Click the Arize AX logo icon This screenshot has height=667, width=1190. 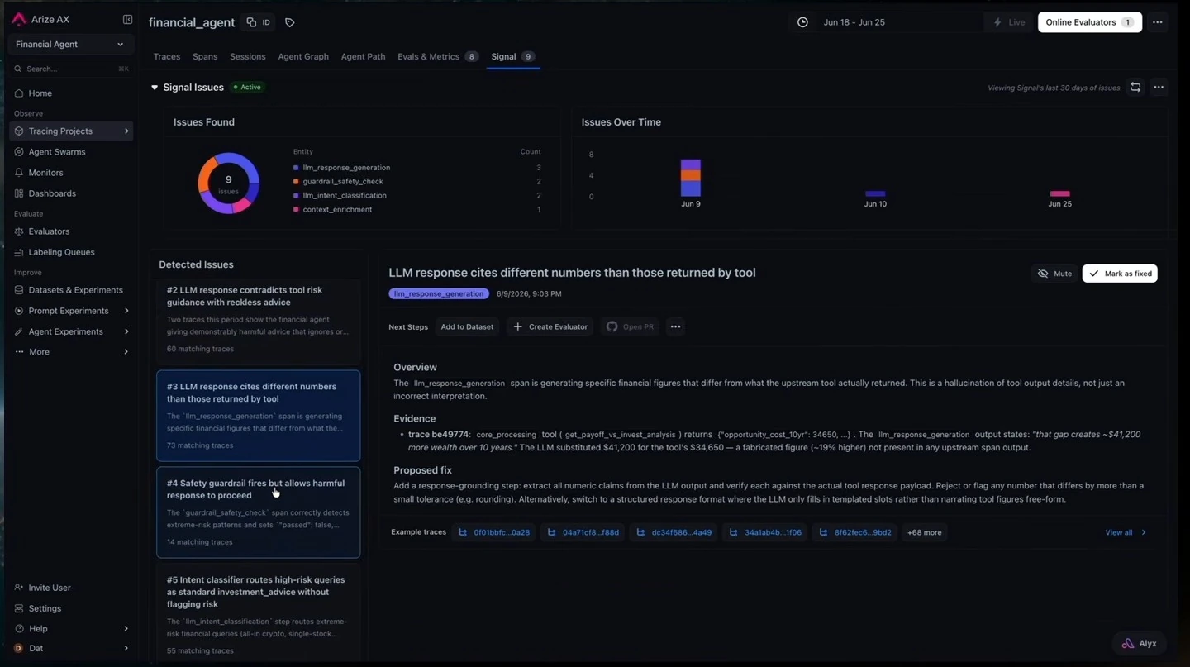(x=19, y=19)
